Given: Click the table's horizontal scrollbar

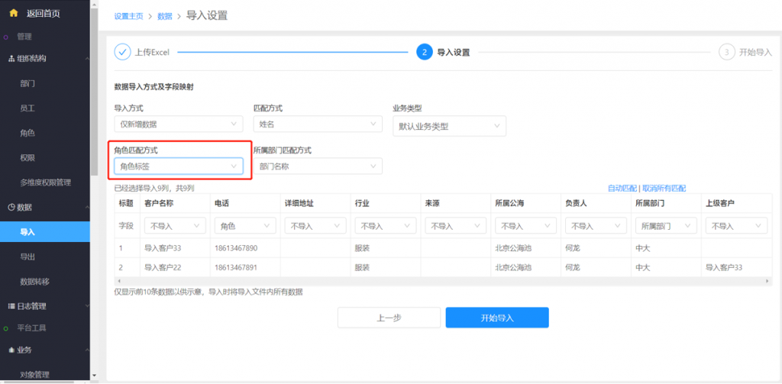Looking at the screenshot, I should pyautogui.click(x=443, y=282).
